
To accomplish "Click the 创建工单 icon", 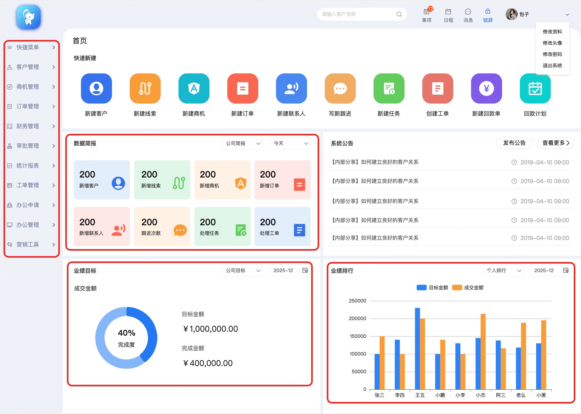I will pyautogui.click(x=438, y=88).
